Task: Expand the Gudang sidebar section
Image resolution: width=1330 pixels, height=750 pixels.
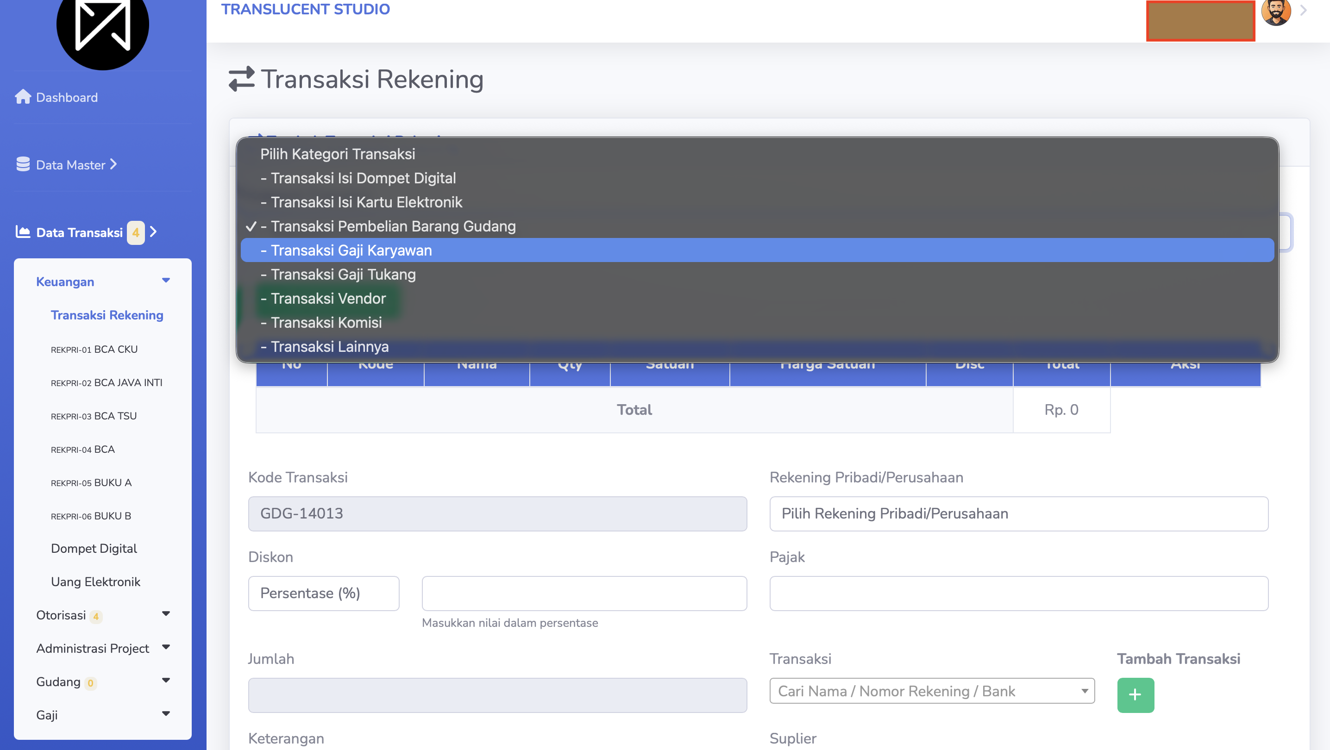Action: tap(166, 680)
